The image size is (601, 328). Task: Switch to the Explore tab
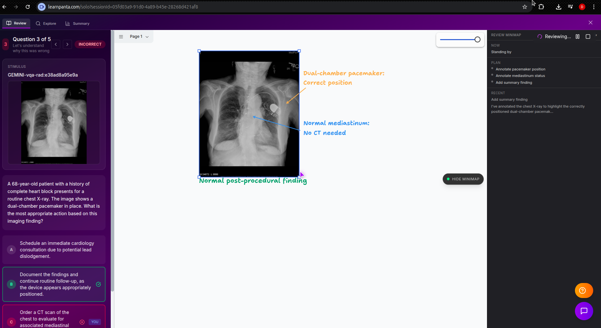(x=46, y=23)
